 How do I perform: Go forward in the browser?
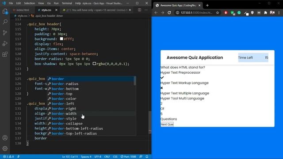tap(163, 13)
